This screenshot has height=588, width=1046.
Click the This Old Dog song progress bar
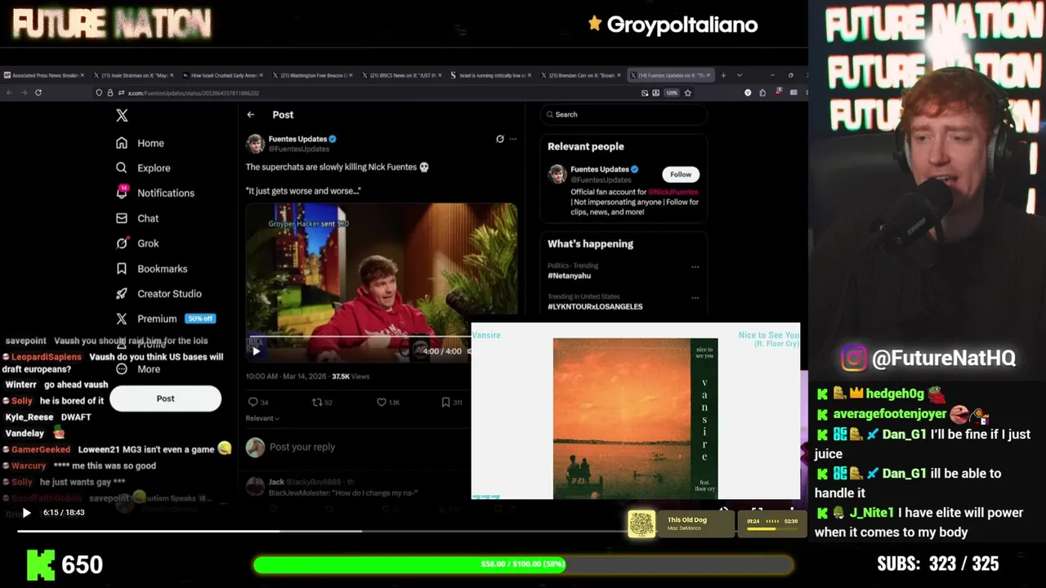772,528
